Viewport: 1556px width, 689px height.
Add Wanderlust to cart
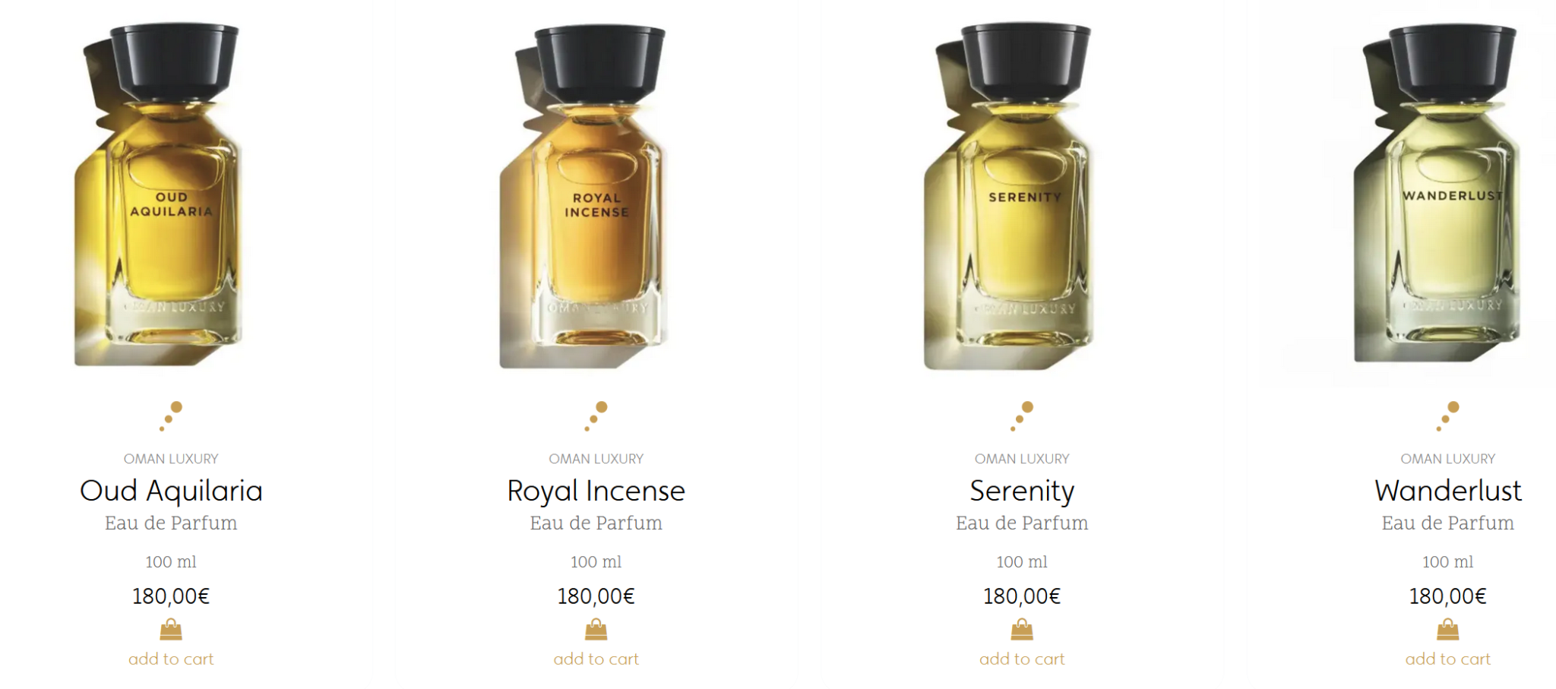(1448, 659)
